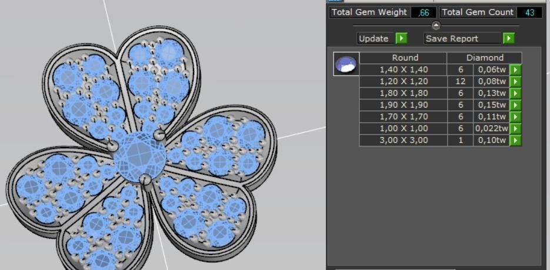This screenshot has width=550, height=270.
Task: Select the 1,00 X 1,00 size cell
Action: (404, 129)
